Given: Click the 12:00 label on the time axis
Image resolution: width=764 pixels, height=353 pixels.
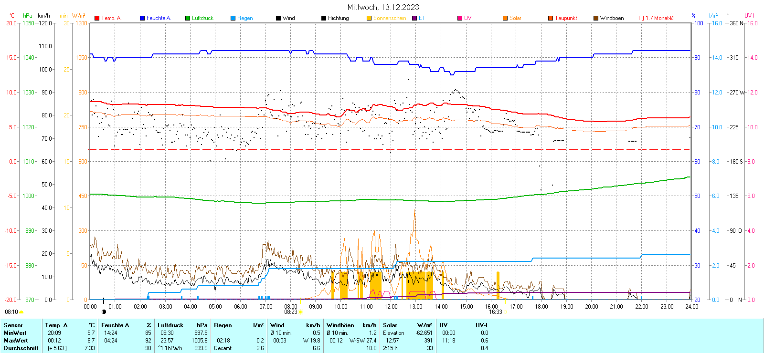Looking at the screenshot, I should point(391,307).
